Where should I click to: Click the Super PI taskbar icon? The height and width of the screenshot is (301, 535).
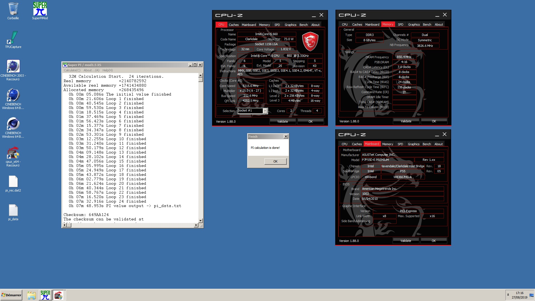click(x=45, y=295)
